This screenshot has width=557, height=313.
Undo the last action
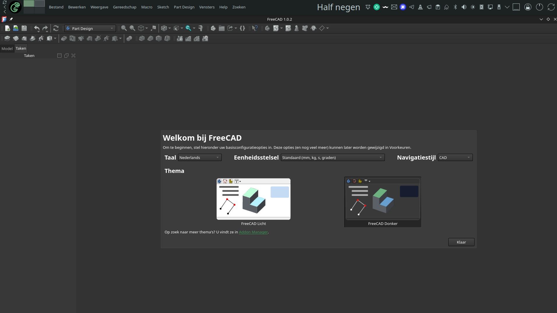(37, 28)
